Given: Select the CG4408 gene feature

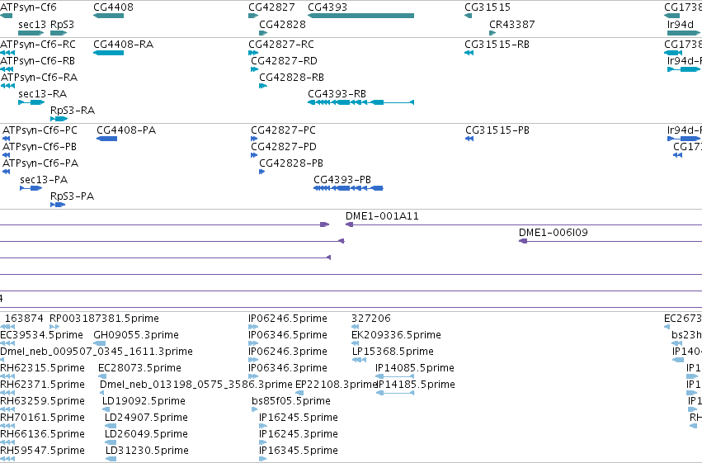Looking at the screenshot, I should (108, 16).
